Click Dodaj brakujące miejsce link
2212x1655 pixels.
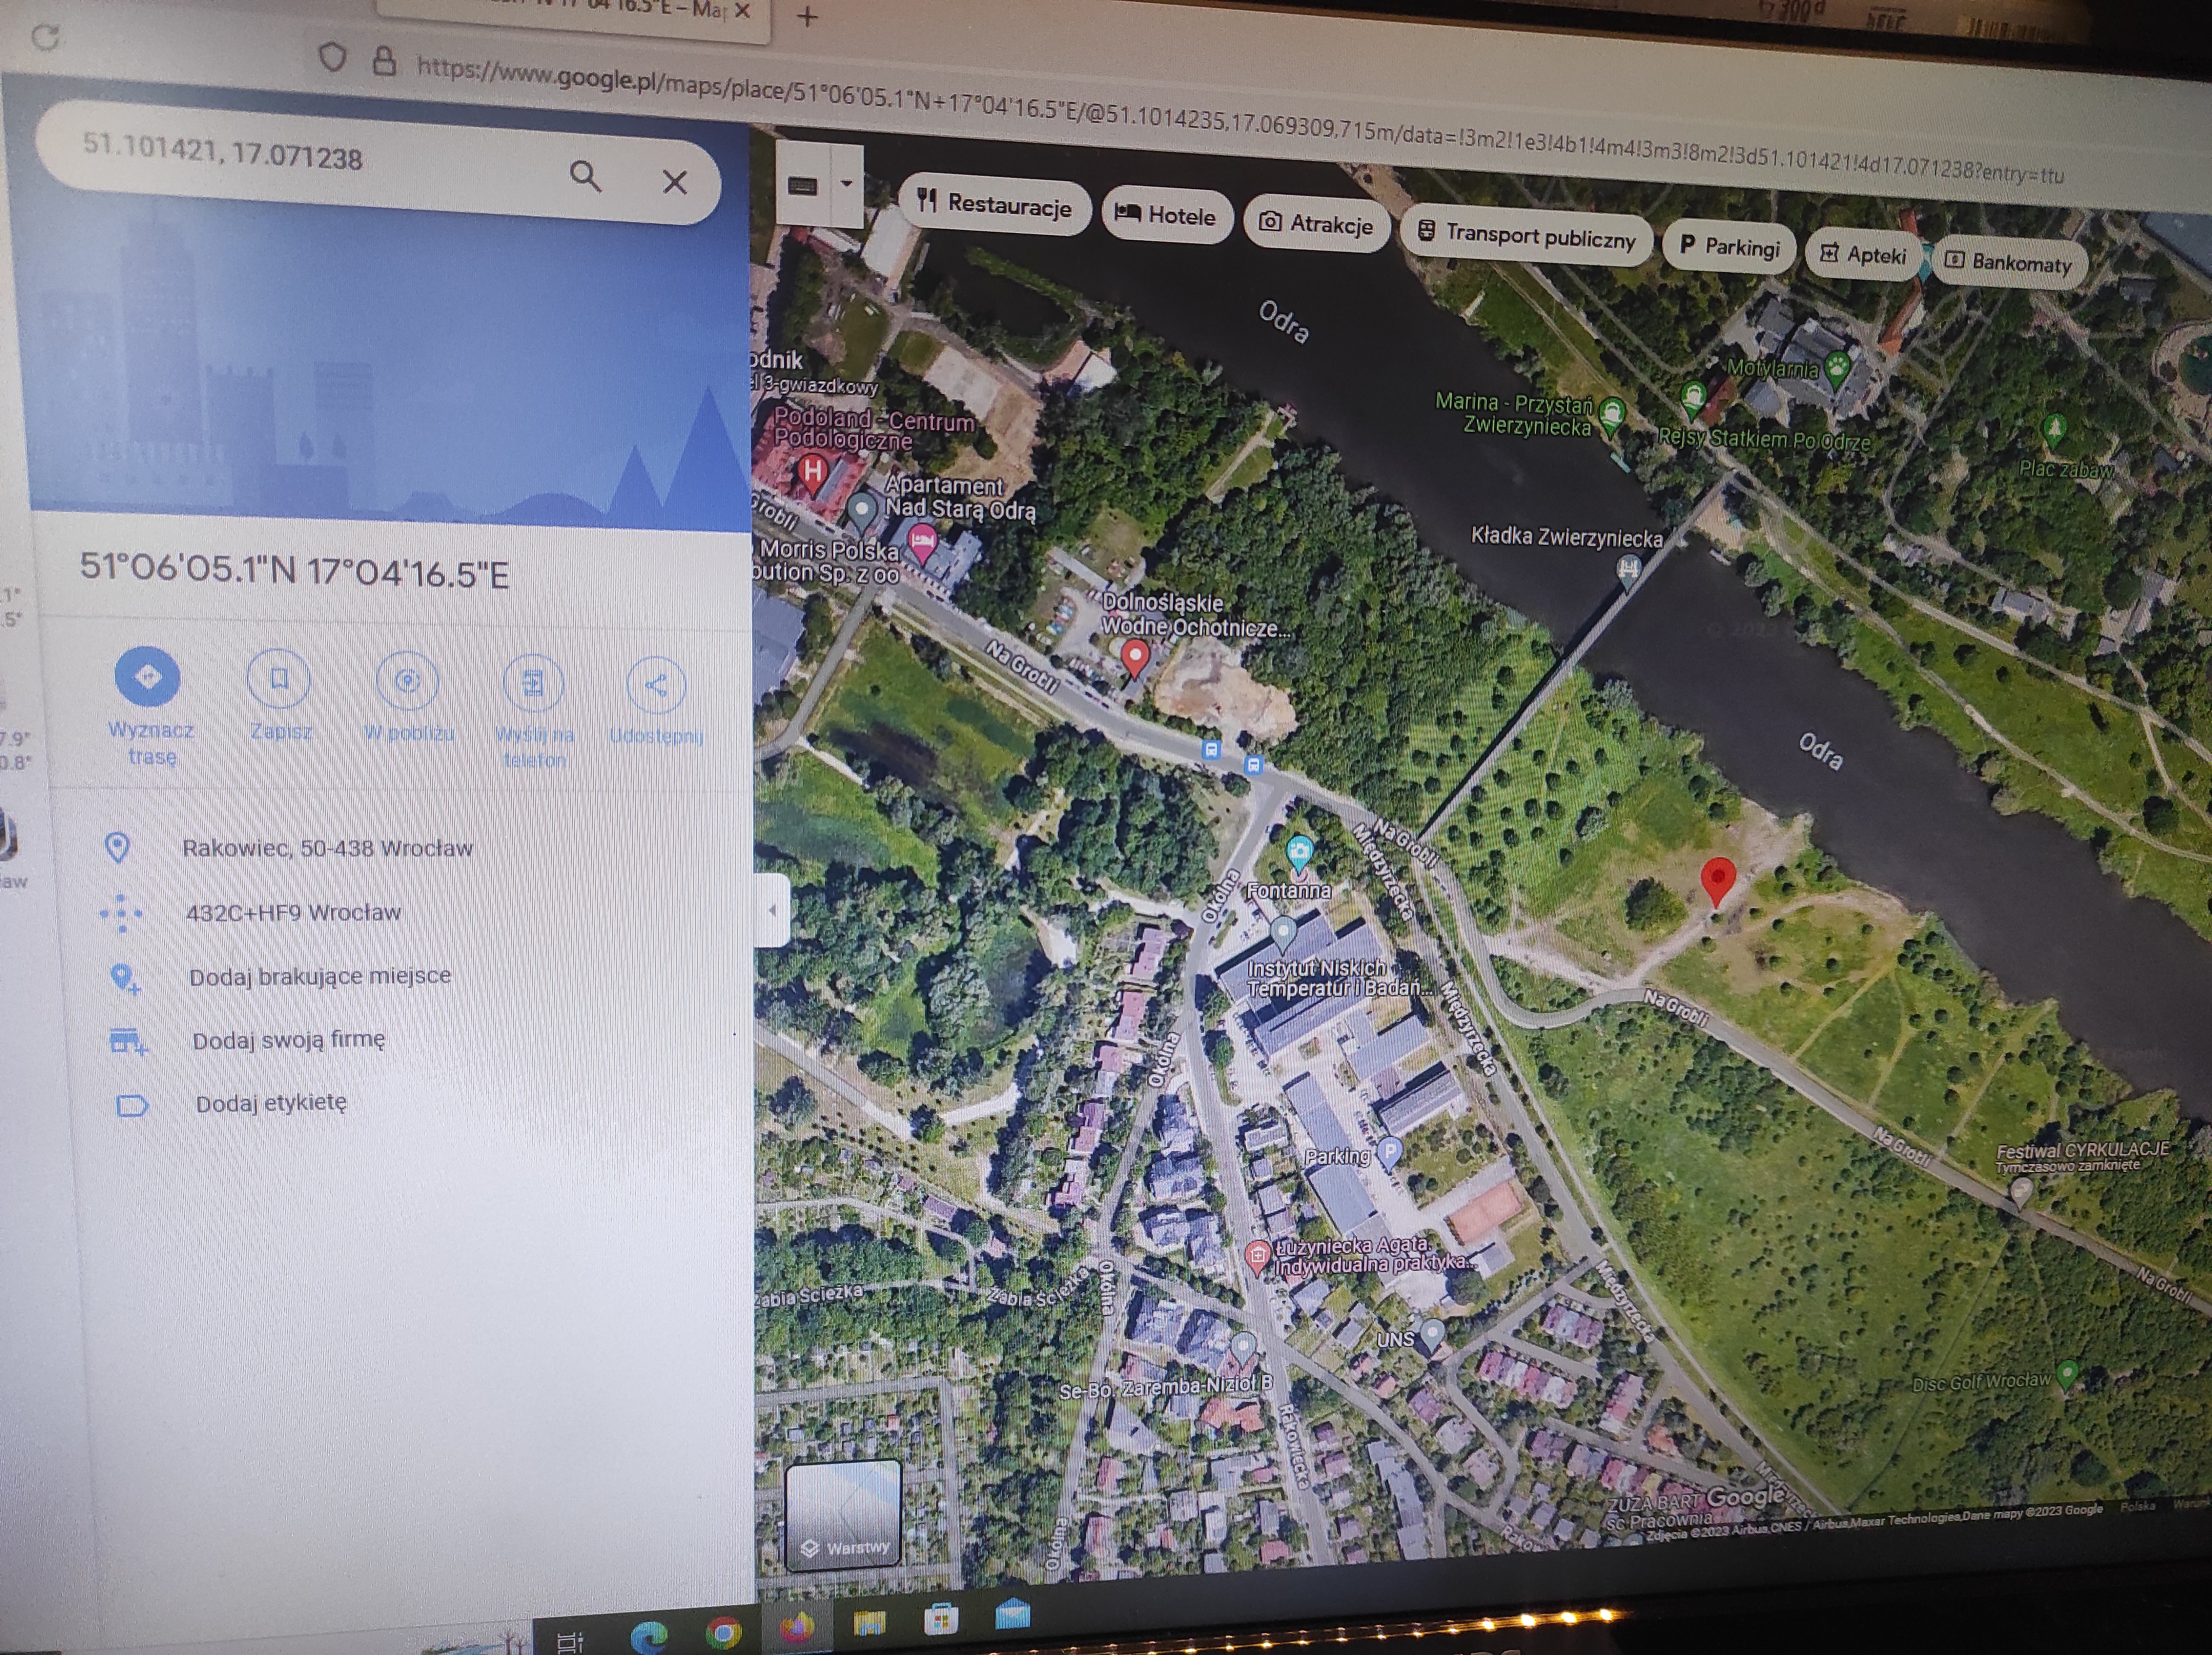click(x=319, y=976)
